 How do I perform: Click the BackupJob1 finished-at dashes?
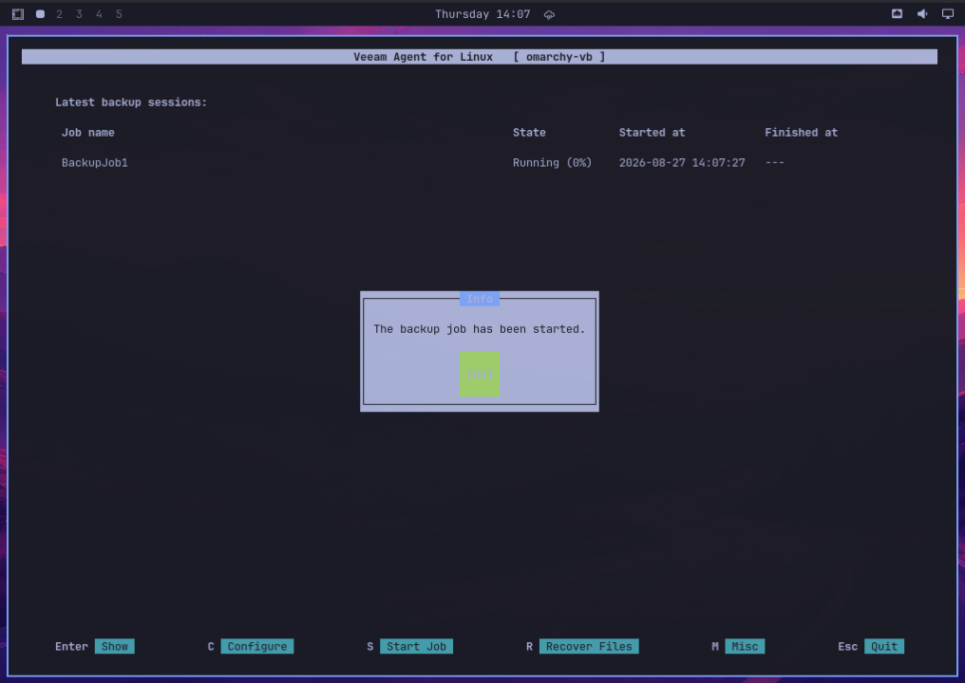pyautogui.click(x=775, y=163)
